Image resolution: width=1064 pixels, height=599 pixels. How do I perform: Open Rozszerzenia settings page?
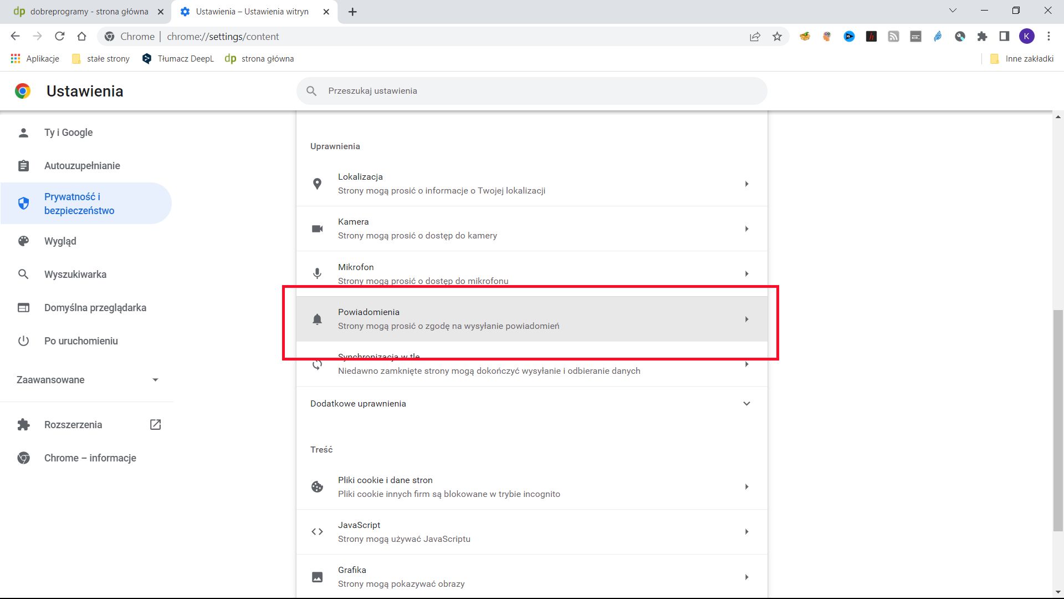click(x=73, y=424)
